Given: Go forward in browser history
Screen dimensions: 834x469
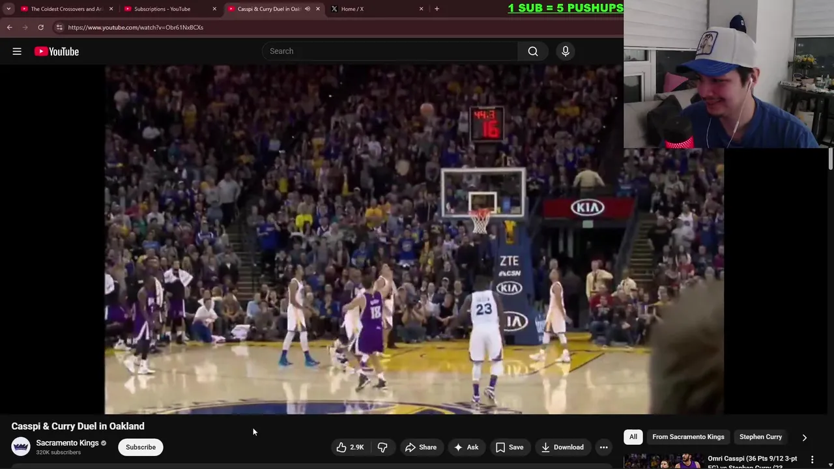Looking at the screenshot, I should tap(25, 27).
